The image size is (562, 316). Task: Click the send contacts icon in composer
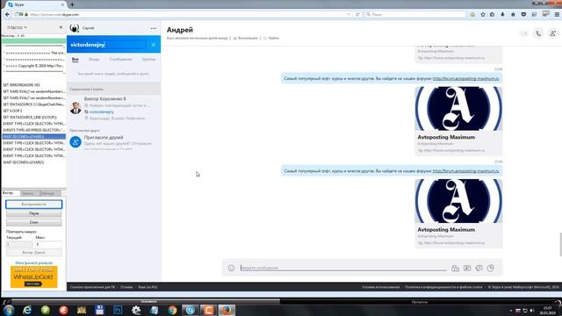pos(467,268)
